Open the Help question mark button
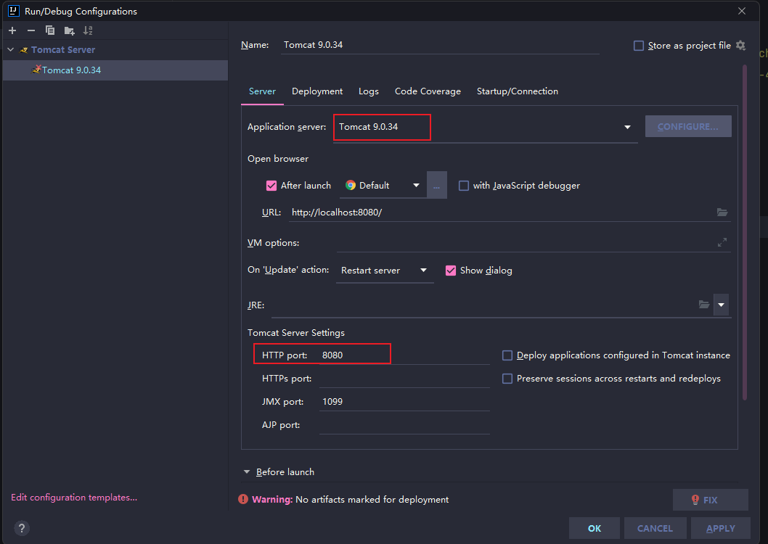768x544 pixels. 22,528
